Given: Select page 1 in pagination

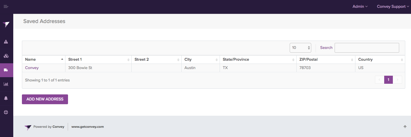Looking at the screenshot, I should click(x=389, y=80).
